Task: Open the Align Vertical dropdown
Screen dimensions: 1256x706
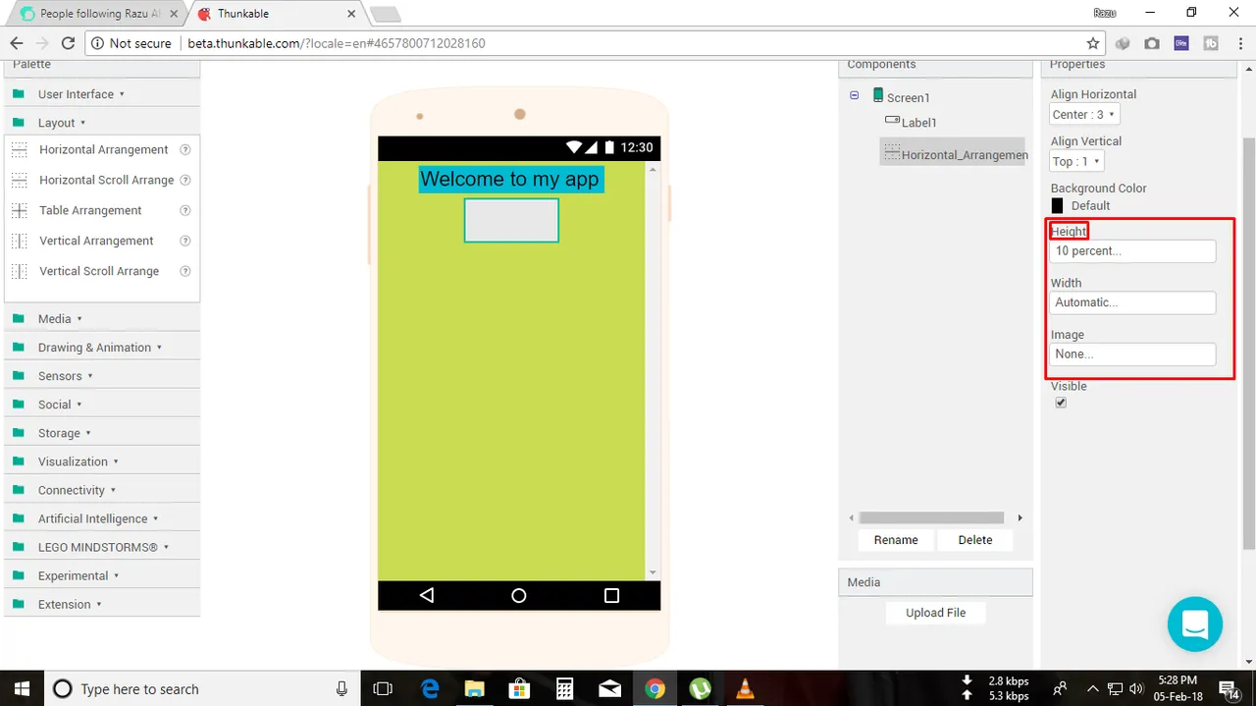Action: tap(1076, 161)
